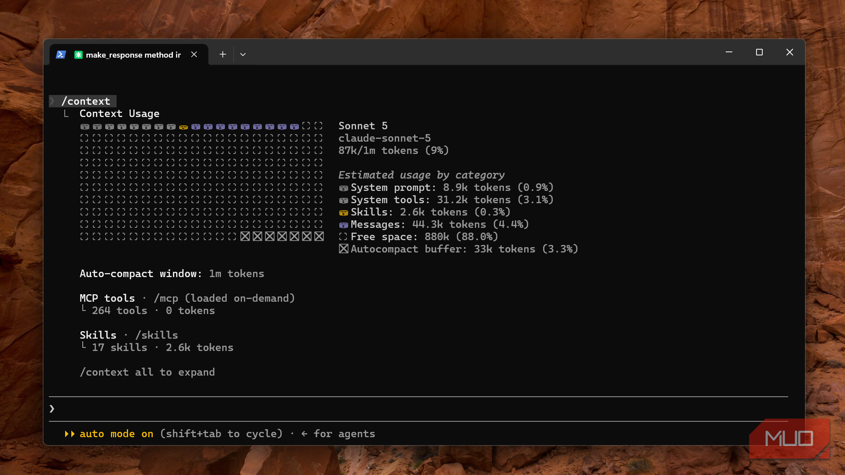
Task: Click the "Sonnet 5" model name
Action: click(363, 126)
